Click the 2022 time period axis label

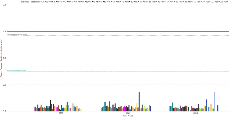coord(61,113)
